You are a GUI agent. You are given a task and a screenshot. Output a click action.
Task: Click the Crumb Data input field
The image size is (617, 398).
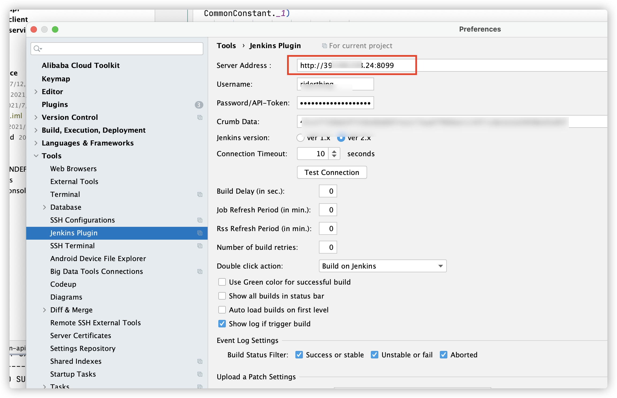[x=452, y=122]
